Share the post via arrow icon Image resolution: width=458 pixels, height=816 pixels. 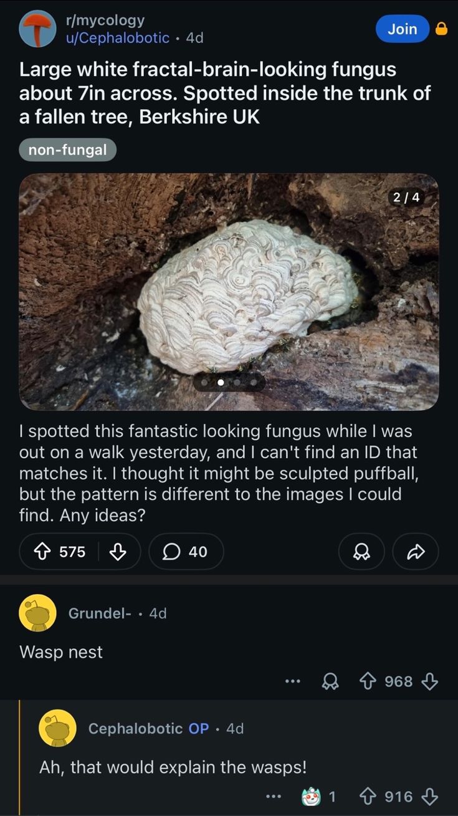click(x=416, y=552)
